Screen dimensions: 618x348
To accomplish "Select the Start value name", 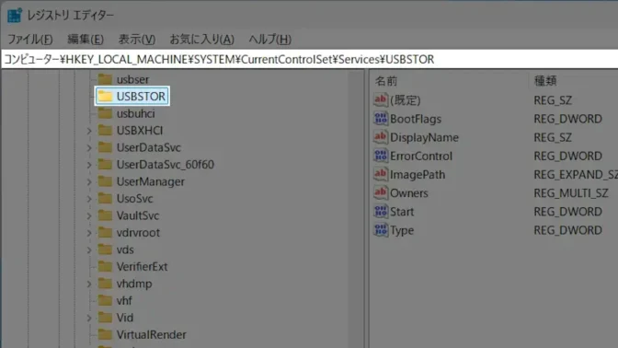I will pos(402,212).
